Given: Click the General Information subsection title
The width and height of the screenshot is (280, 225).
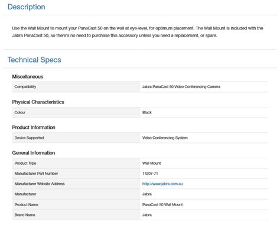Looking at the screenshot, I should coord(34,153).
